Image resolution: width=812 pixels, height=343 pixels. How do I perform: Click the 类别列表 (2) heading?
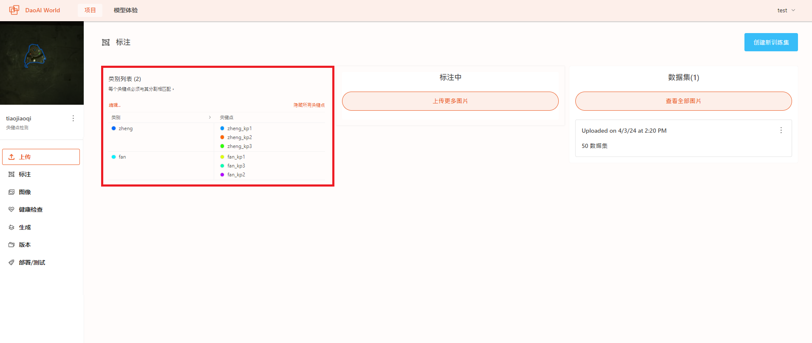(x=124, y=79)
